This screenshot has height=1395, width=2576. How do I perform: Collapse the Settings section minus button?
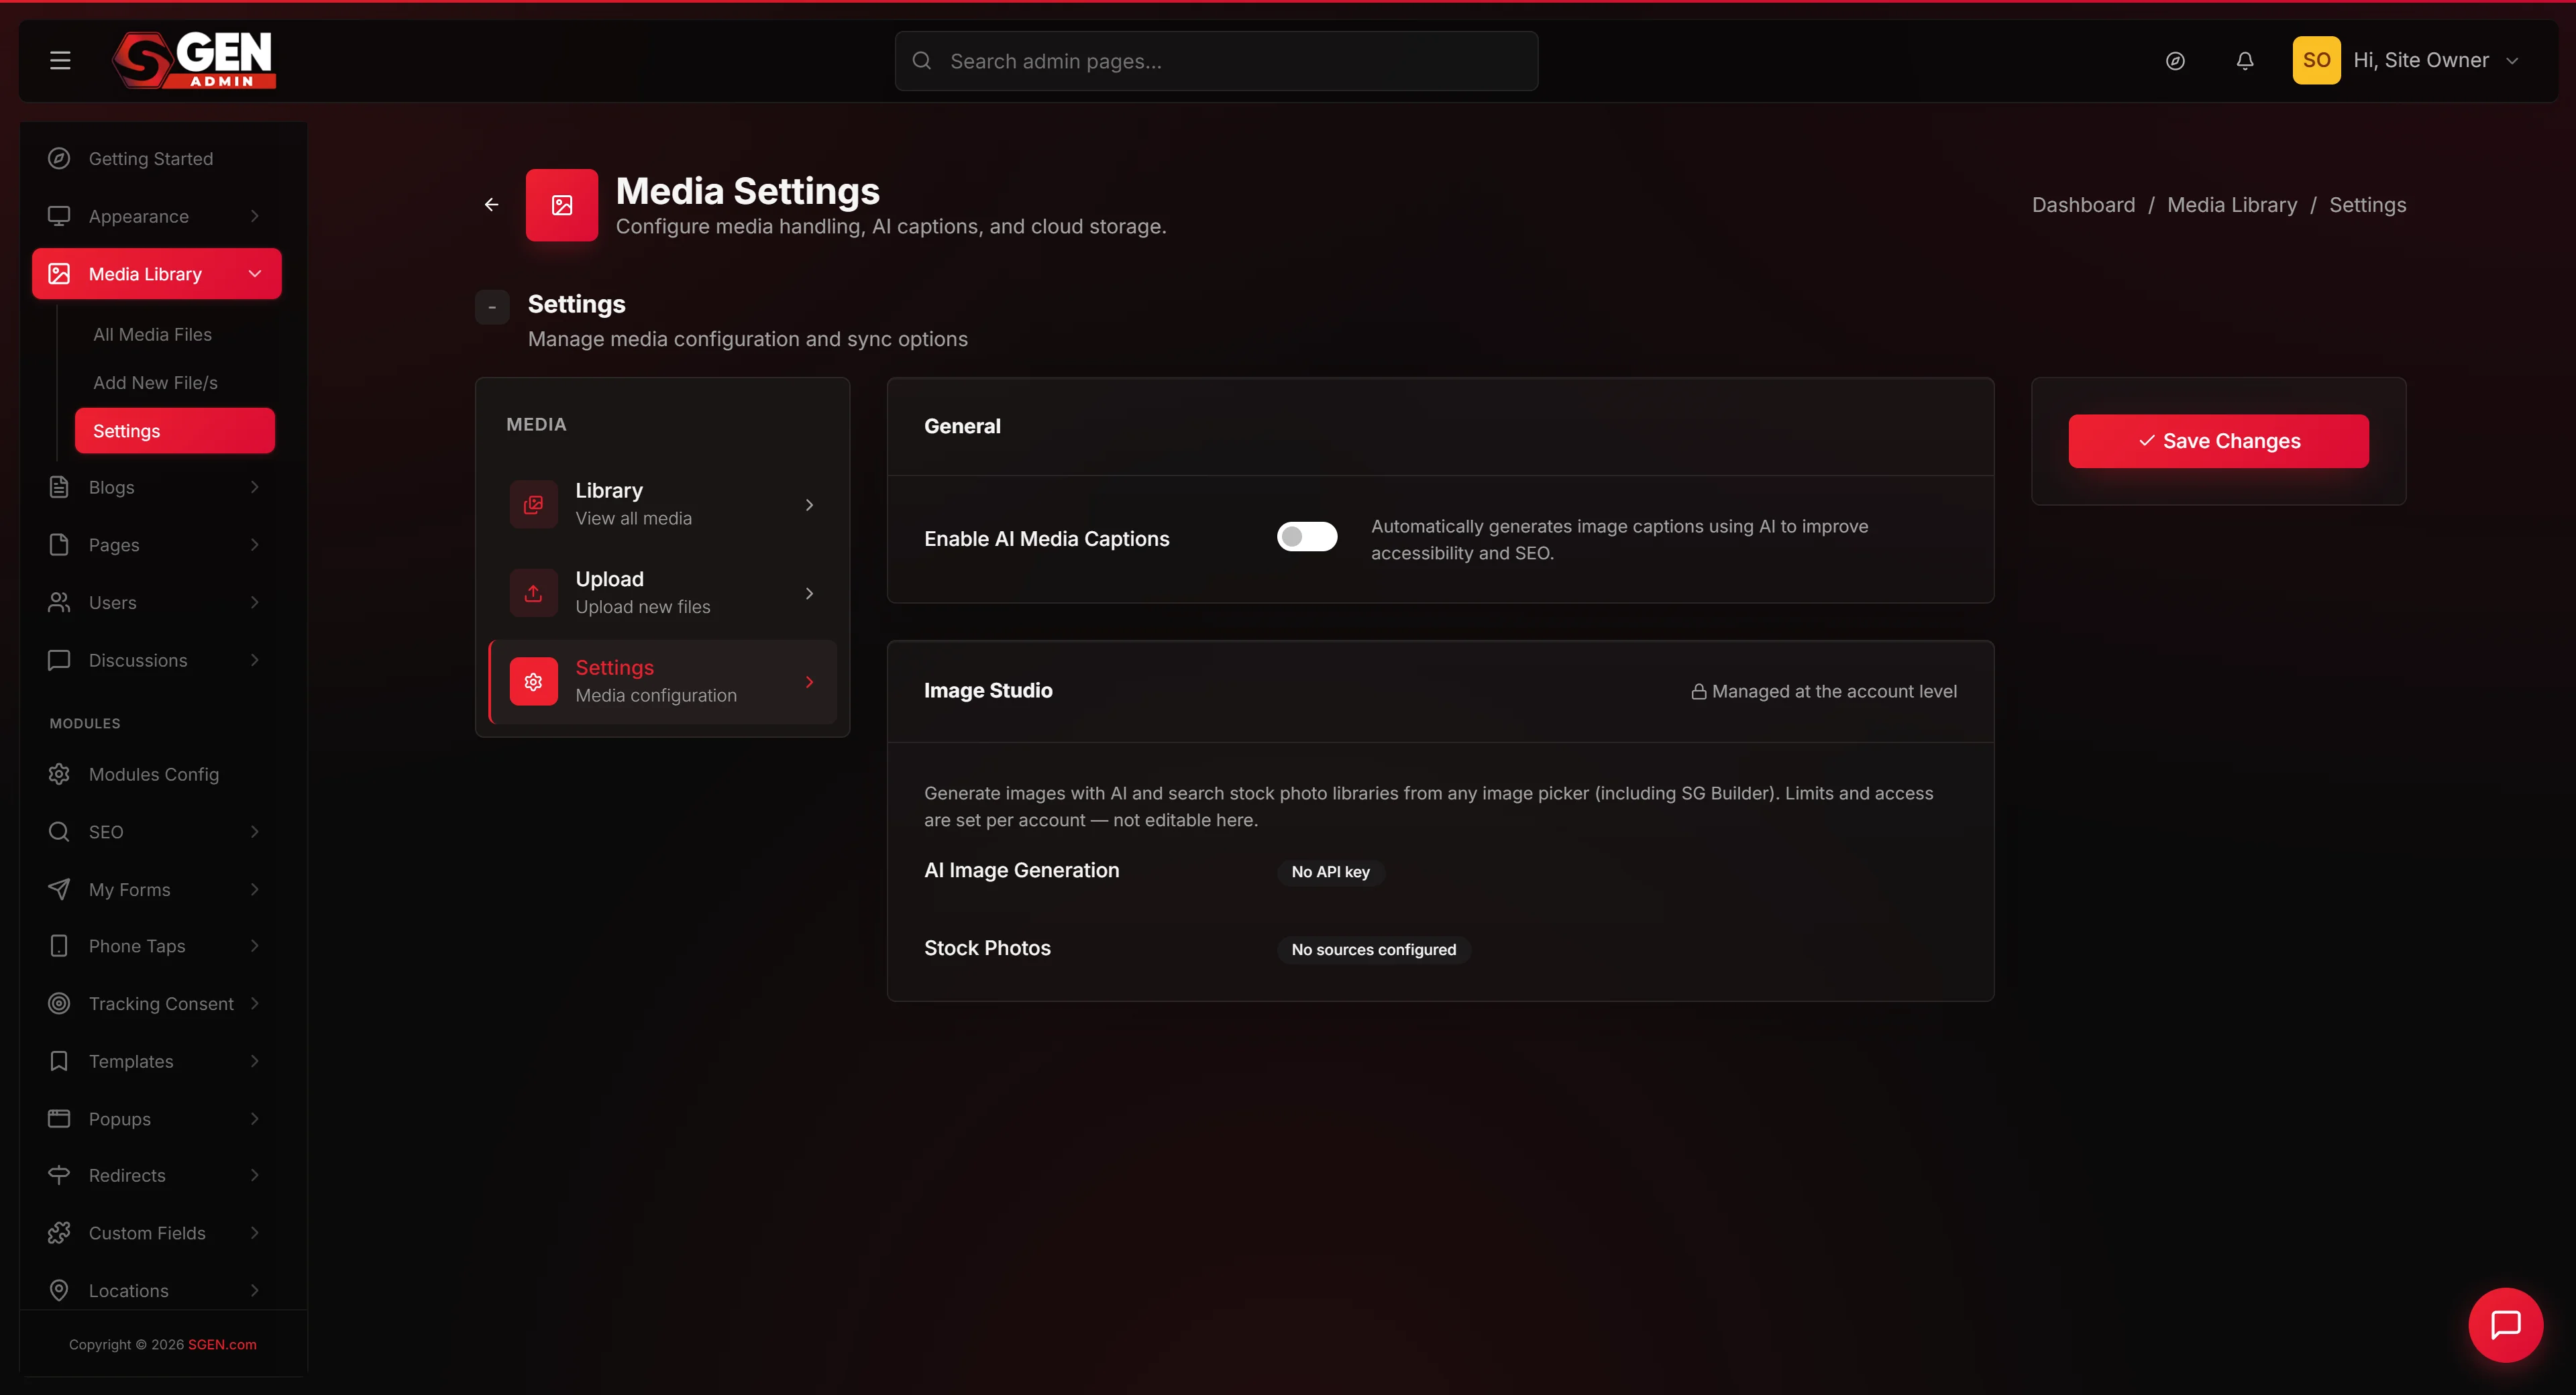[492, 307]
